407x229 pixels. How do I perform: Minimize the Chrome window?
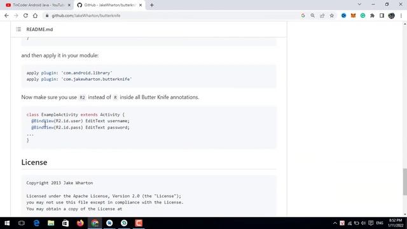coord(373,4)
